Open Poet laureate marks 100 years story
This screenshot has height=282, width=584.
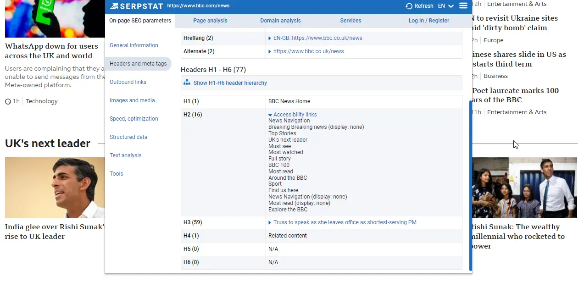tap(516, 95)
